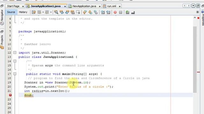The image size is (204, 114).
Task: Switch to History view
Action: click(23, 12)
